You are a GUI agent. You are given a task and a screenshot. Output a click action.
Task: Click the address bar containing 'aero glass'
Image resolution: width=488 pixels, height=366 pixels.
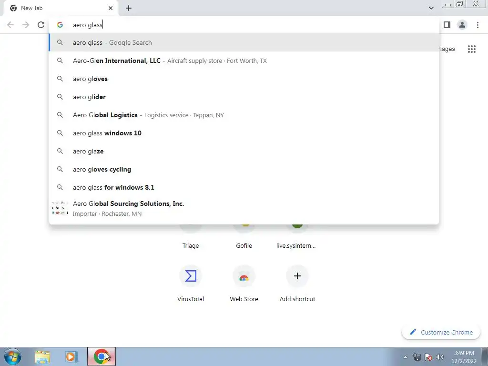pyautogui.click(x=244, y=25)
